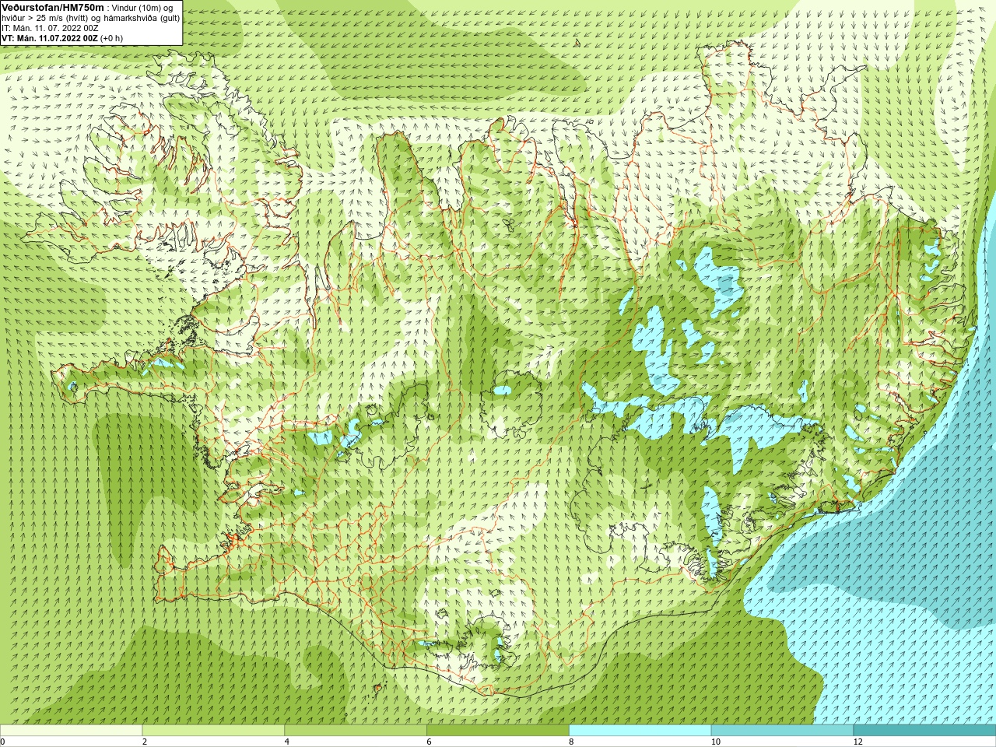Image resolution: width=996 pixels, height=747 pixels.
Task: Click the '2' tick label on the scale
Action: (x=145, y=742)
